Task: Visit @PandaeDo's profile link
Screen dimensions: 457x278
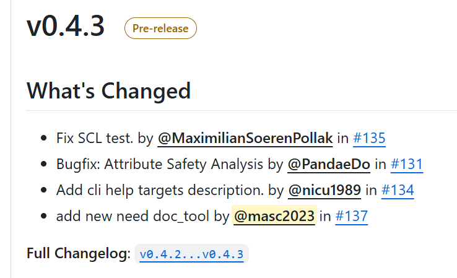Action: tap(329, 164)
